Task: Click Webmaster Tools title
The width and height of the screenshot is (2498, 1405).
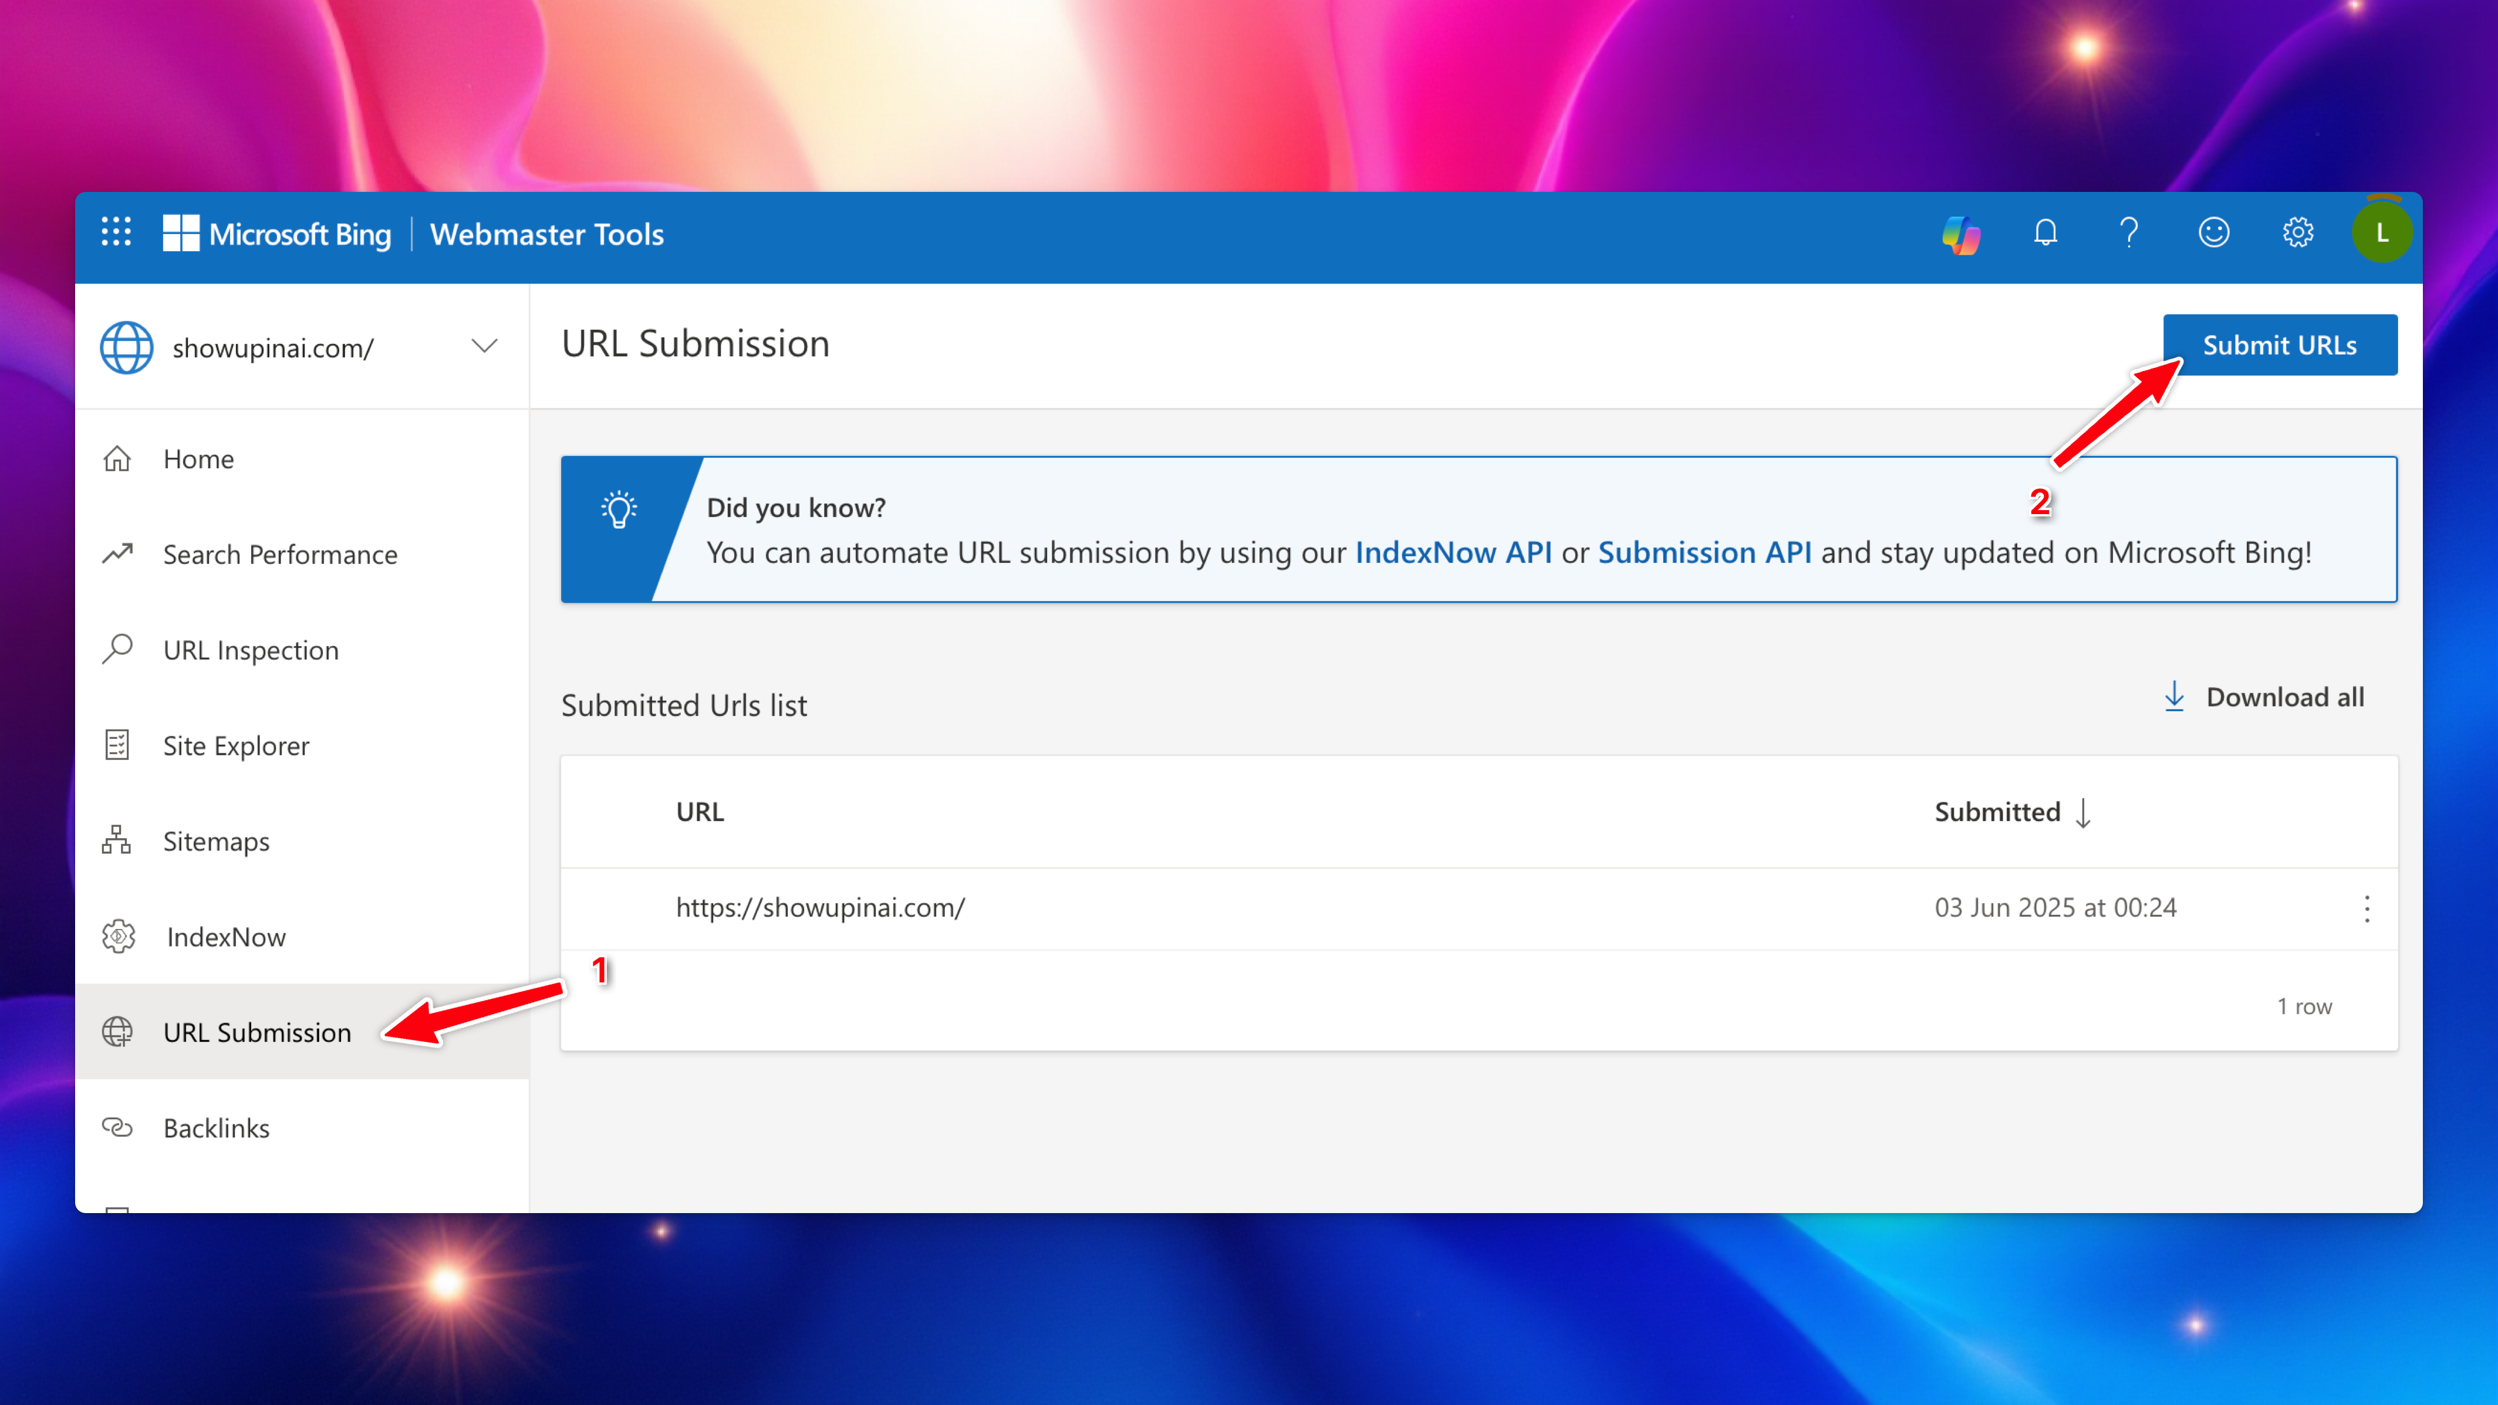Action: 547,234
